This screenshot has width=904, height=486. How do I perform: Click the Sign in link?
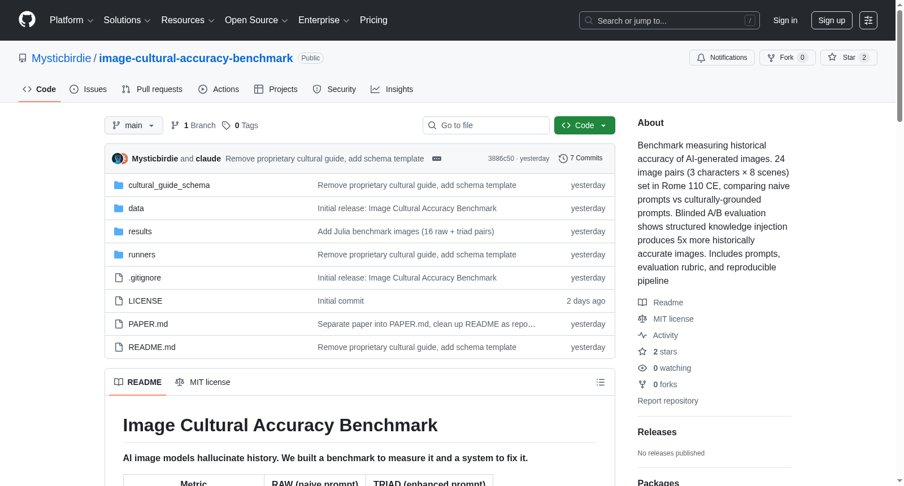click(785, 20)
